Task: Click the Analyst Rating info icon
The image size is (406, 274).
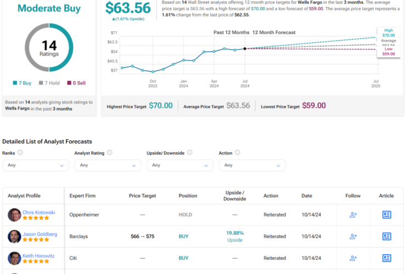Action: [x=110, y=152]
